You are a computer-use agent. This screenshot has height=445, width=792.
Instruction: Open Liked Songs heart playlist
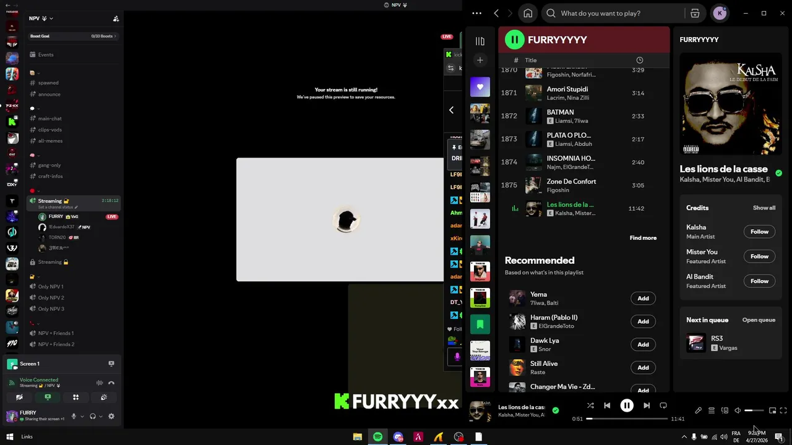(480, 87)
